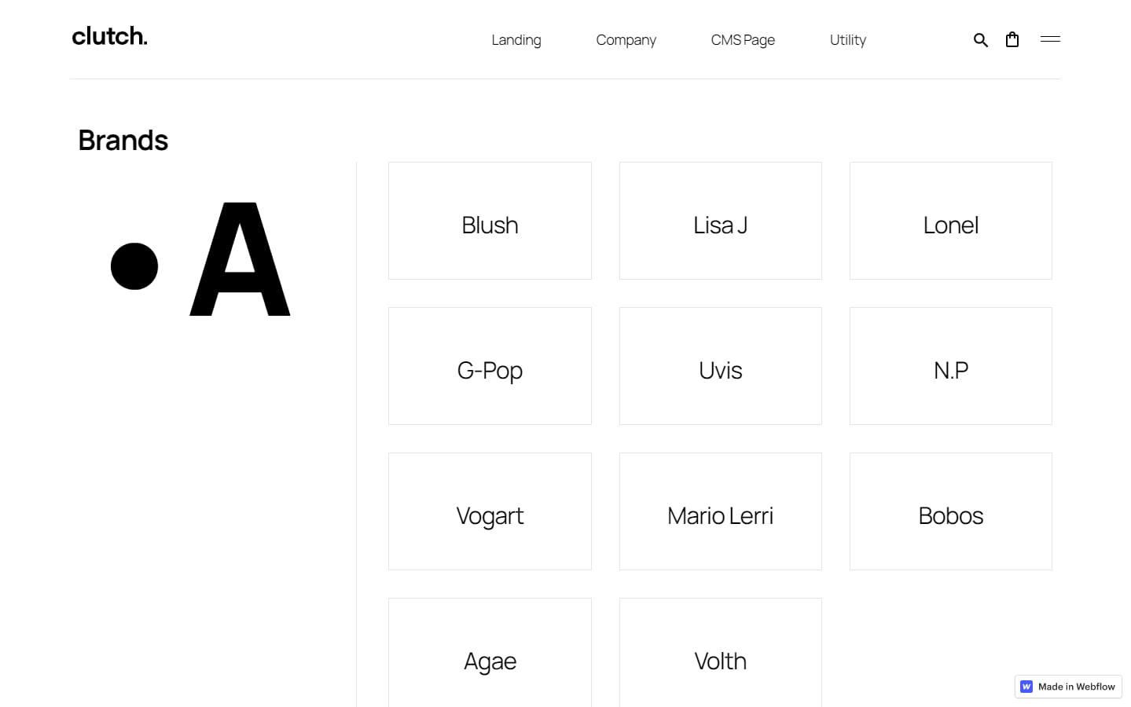Click the Made in Webflow badge
This screenshot has width=1131, height=707.
[1068, 687]
